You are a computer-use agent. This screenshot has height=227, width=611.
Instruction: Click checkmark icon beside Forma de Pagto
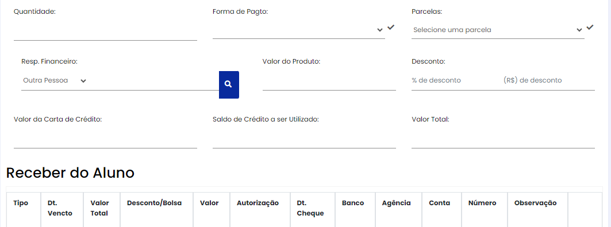391,27
